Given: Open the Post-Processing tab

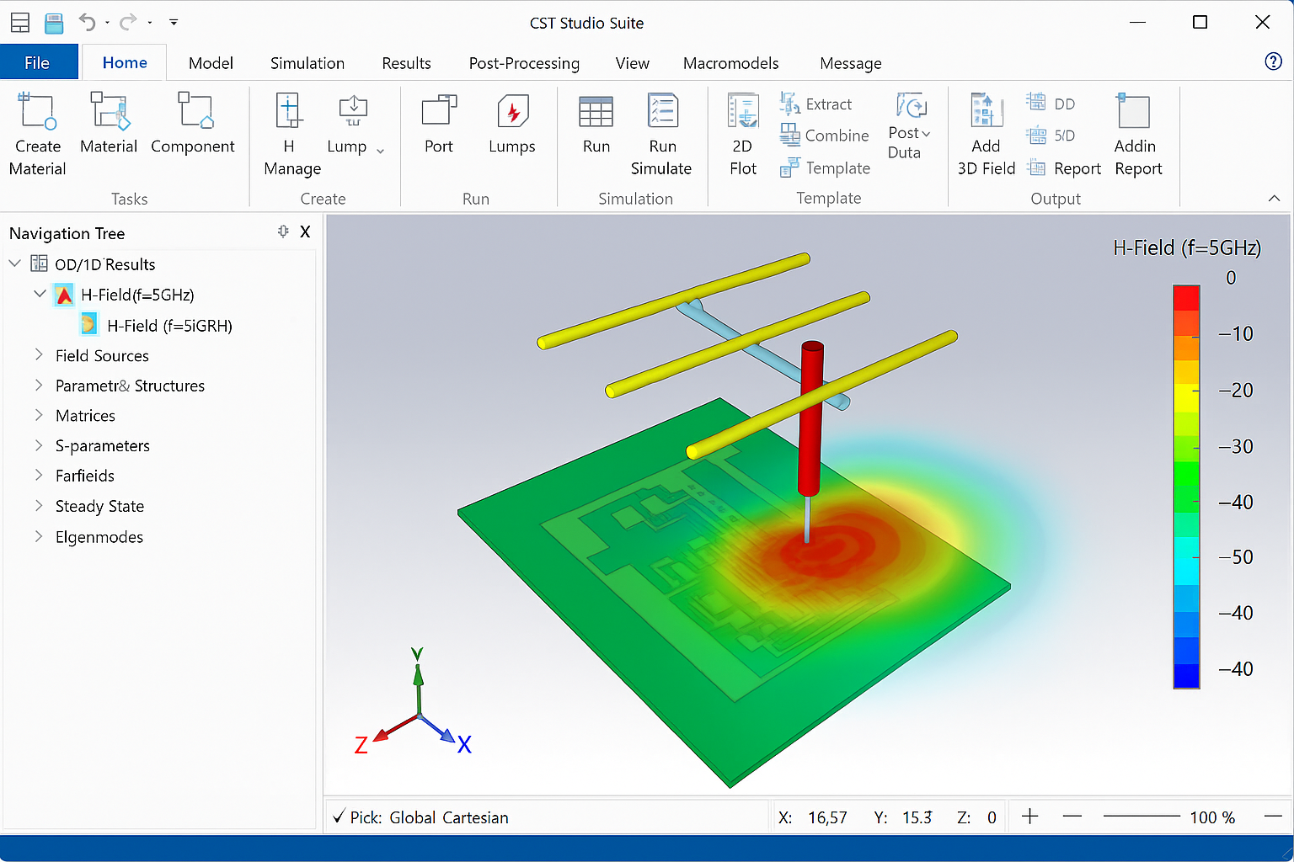Looking at the screenshot, I should (524, 63).
